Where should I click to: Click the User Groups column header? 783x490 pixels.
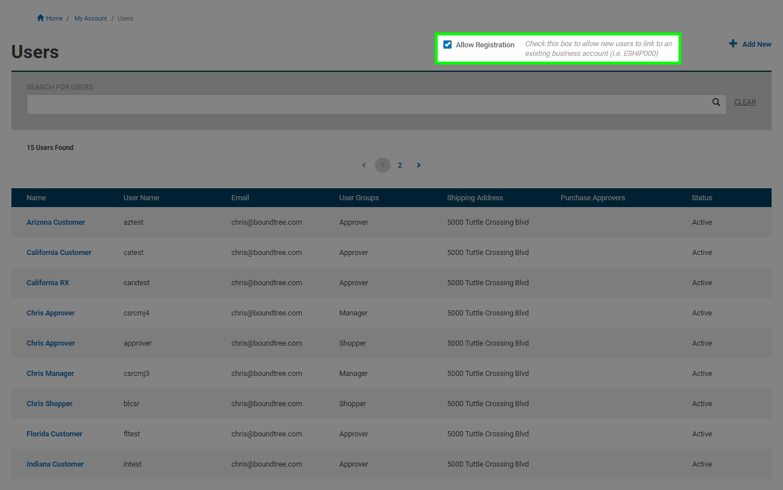point(359,198)
